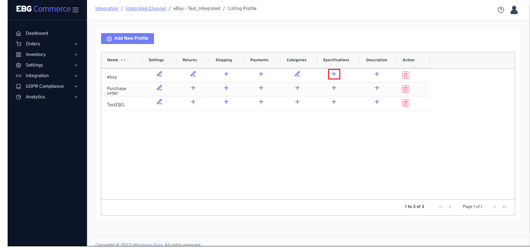Click the Add New Profile button
The height and width of the screenshot is (250, 530).
(x=127, y=38)
